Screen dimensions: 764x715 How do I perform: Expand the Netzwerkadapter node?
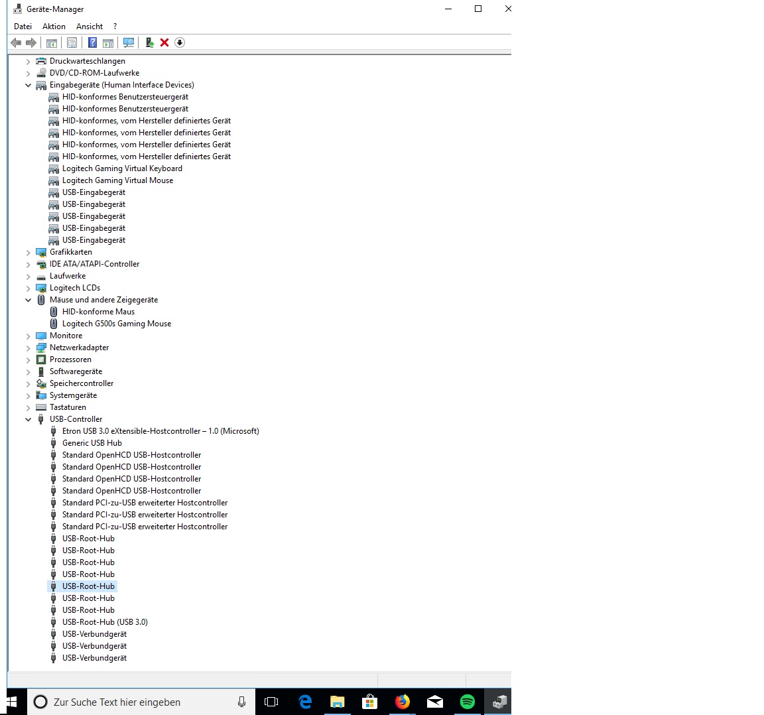click(29, 348)
